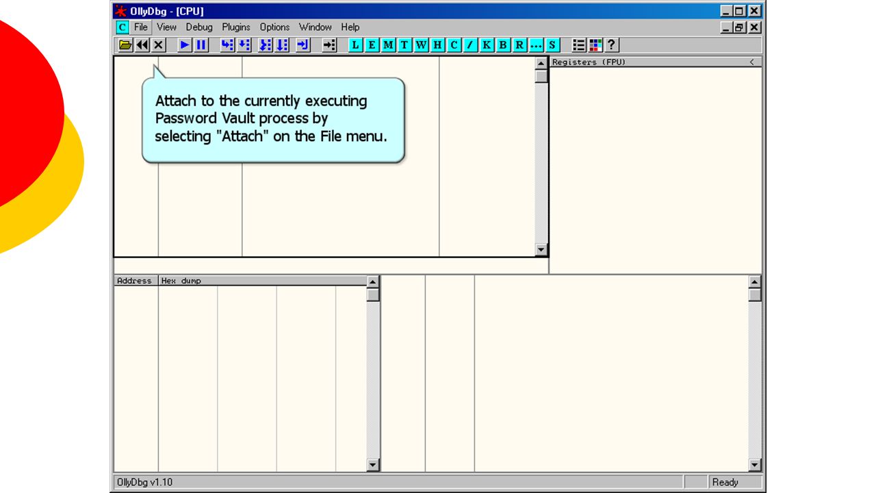Click dump pane scroll down arrow
Image resolution: width=876 pixels, height=493 pixels.
pos(373,465)
